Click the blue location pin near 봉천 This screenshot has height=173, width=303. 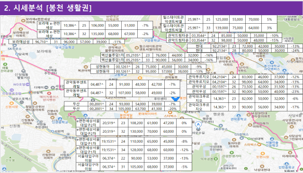click(176, 99)
